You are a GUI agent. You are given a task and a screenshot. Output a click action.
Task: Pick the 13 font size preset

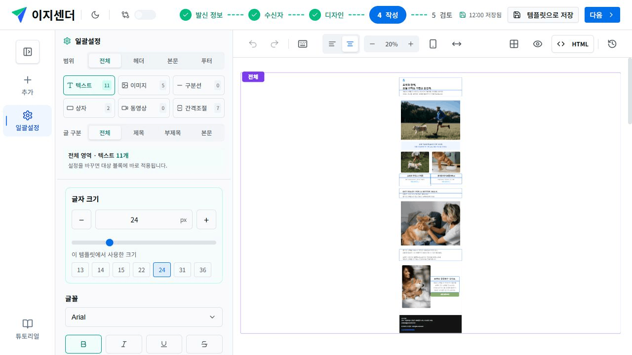pyautogui.click(x=80, y=270)
